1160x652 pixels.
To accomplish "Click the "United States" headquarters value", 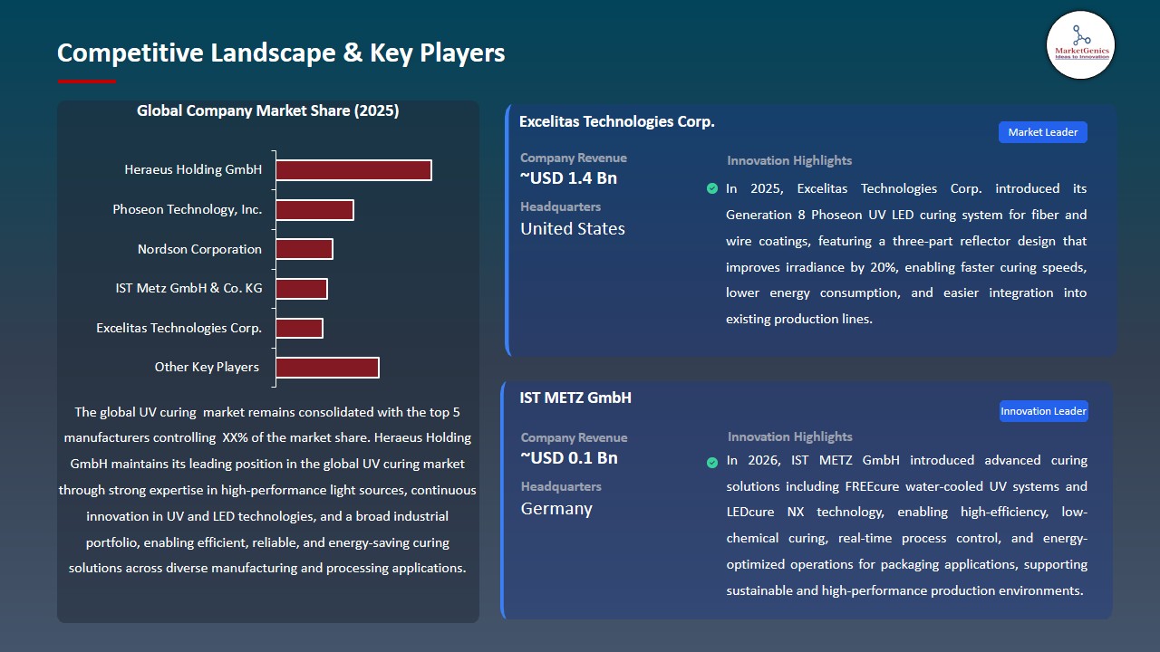I will click(573, 229).
